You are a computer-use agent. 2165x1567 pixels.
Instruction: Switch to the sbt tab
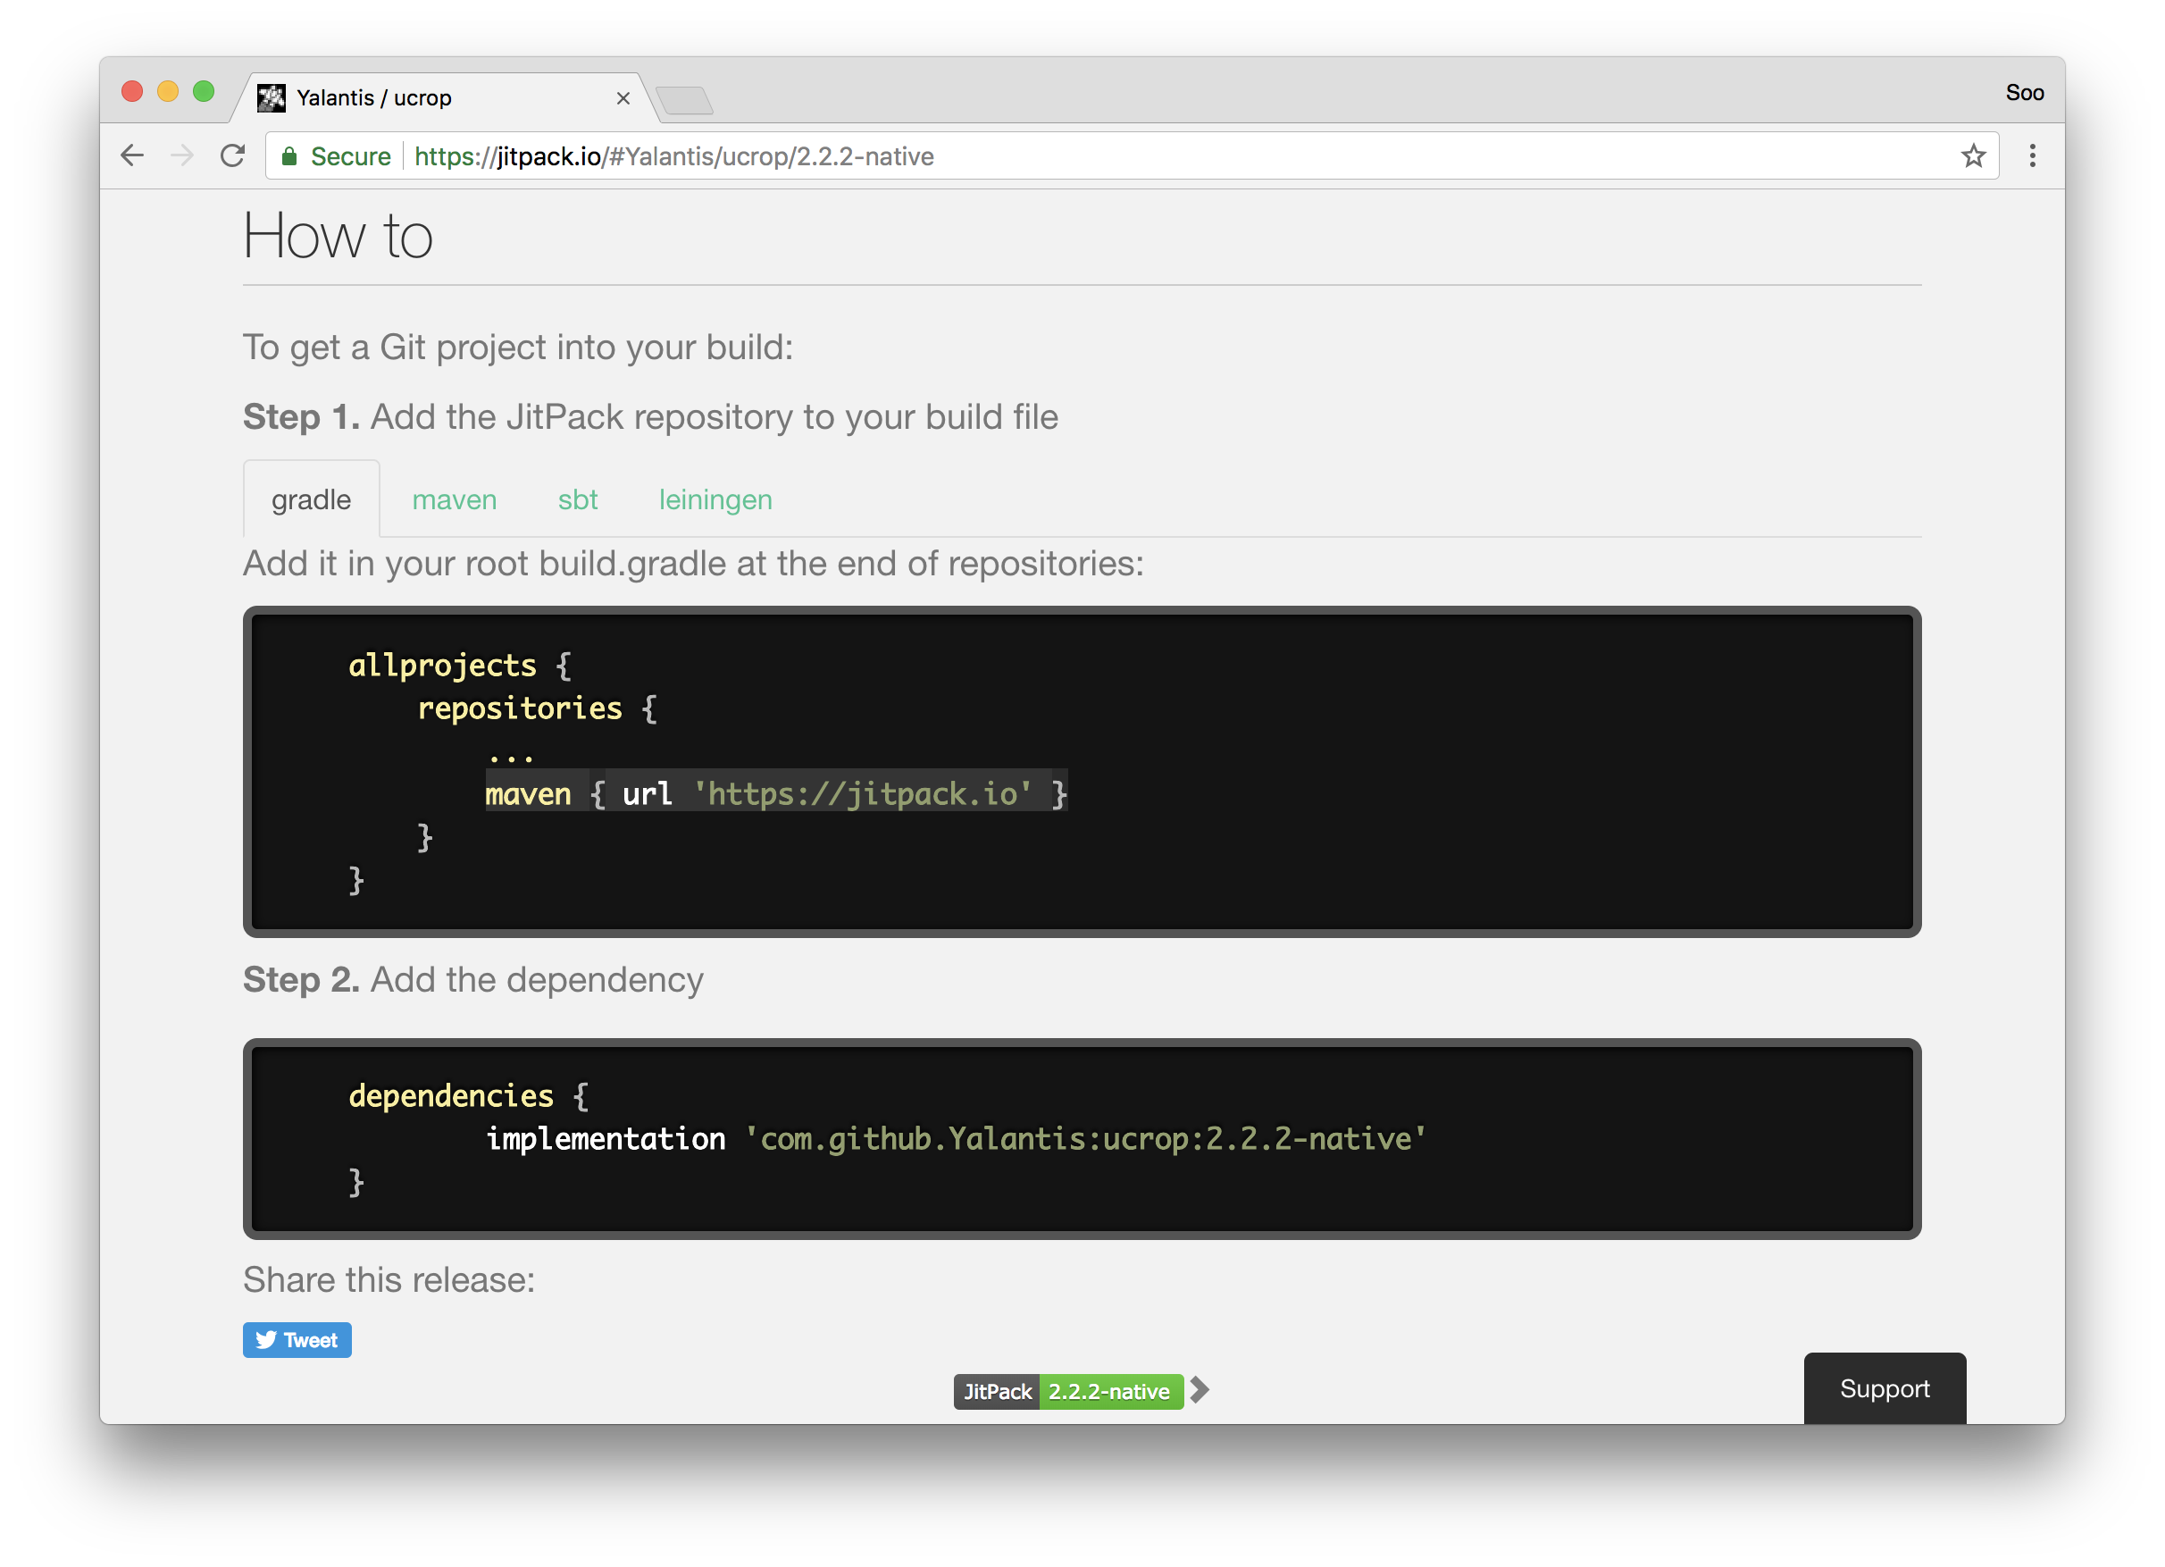pyautogui.click(x=578, y=499)
